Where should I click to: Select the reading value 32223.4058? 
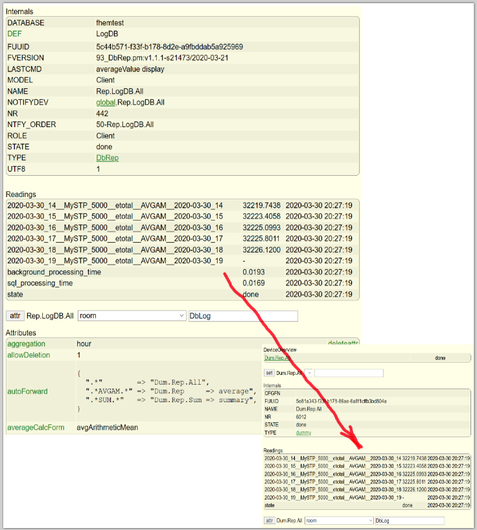coord(261,216)
